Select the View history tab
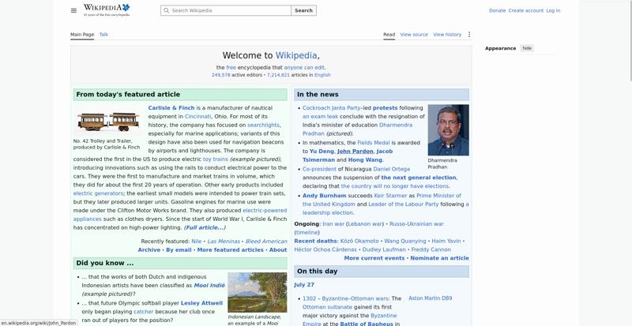Screen dimensions: 632x326 click(x=447, y=35)
